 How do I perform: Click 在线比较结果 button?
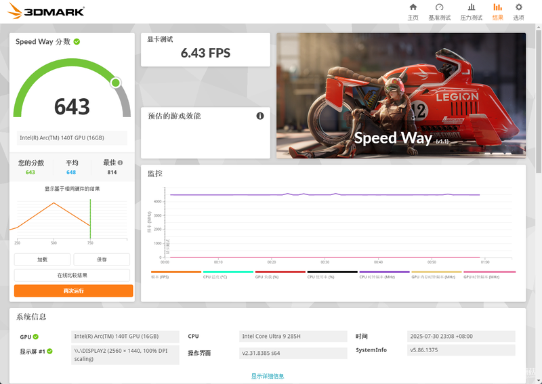pyautogui.click(x=72, y=276)
